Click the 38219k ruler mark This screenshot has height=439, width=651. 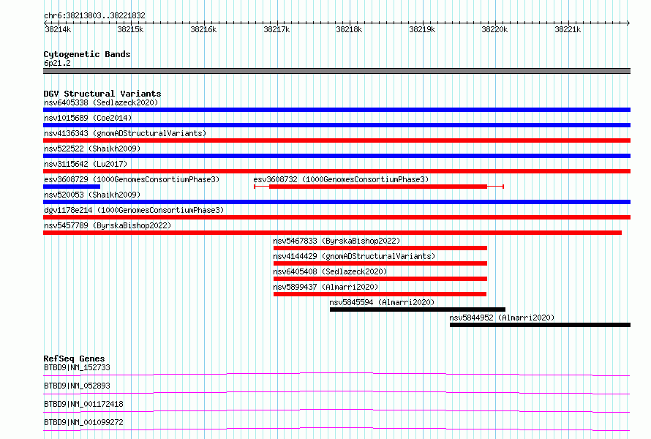[x=422, y=29]
